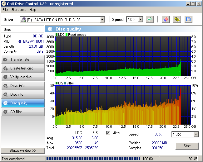Switch to CD Bler page
The width and height of the screenshot is (203, 162).
pos(23,112)
